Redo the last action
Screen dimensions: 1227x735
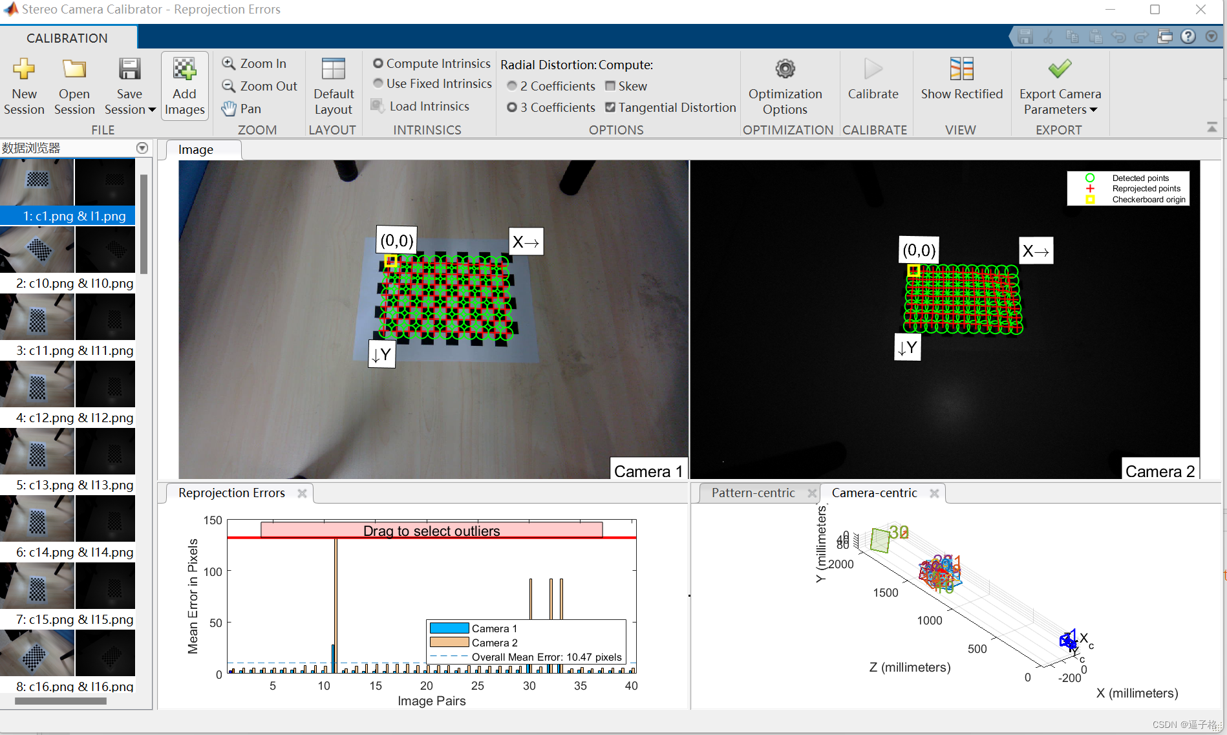point(1142,37)
